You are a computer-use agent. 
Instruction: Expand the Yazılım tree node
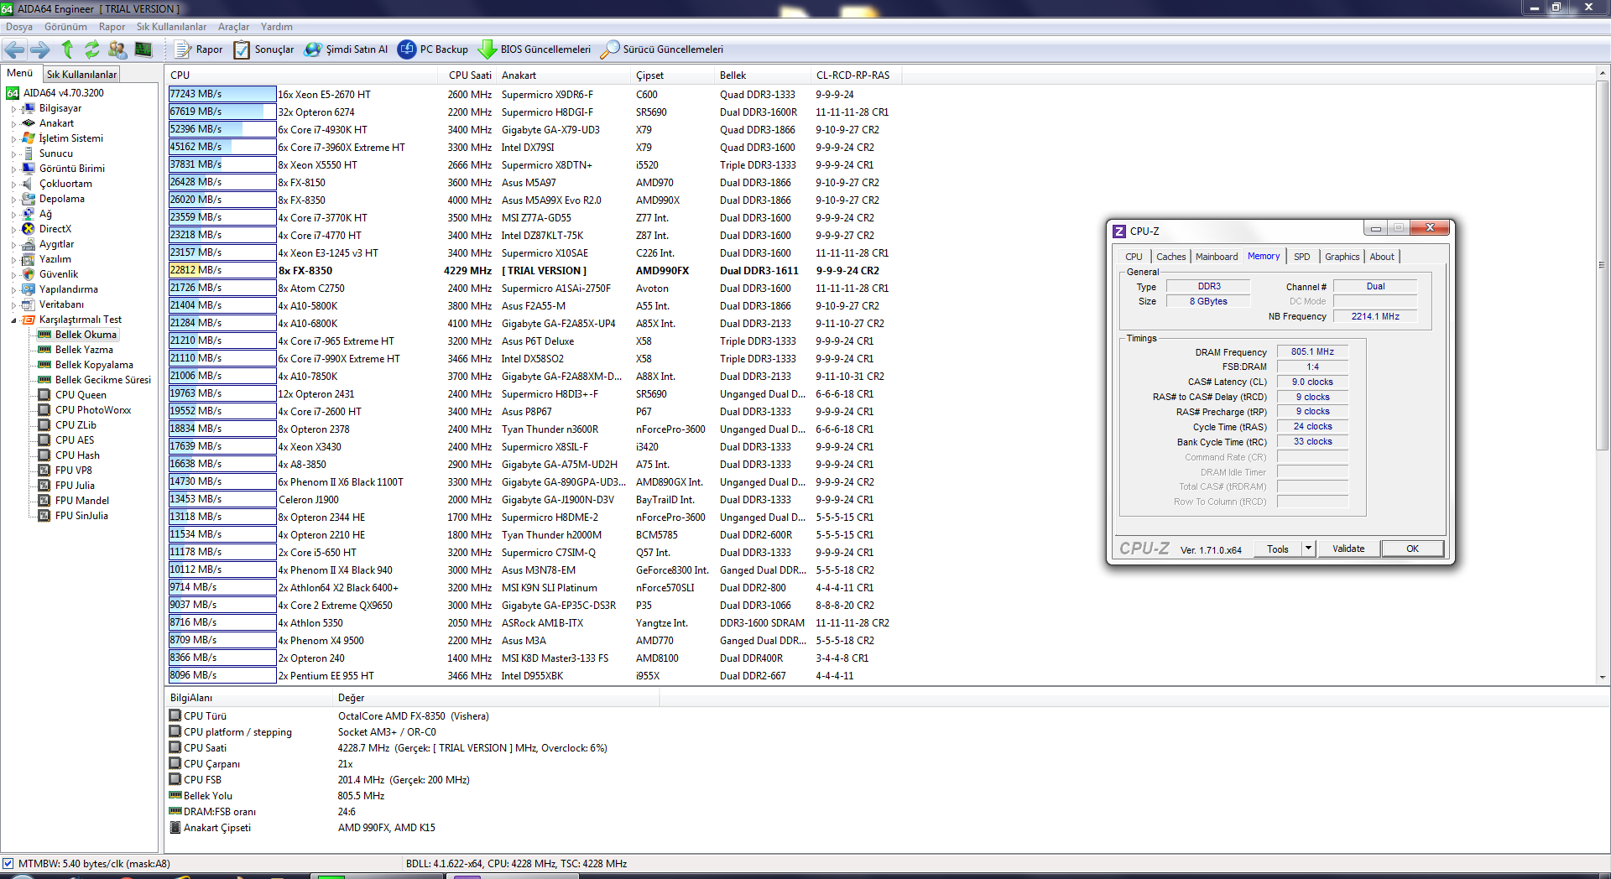[14, 260]
